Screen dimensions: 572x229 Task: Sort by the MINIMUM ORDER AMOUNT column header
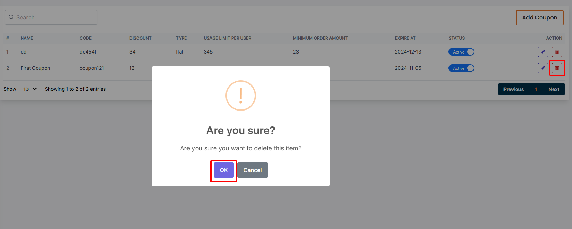pos(320,38)
